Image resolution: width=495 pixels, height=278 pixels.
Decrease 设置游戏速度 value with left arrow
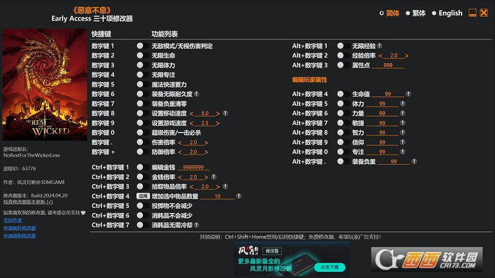(x=191, y=123)
